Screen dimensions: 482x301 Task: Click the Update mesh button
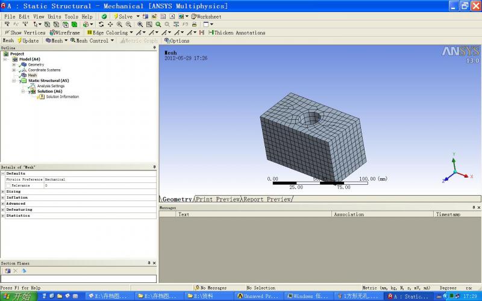(x=28, y=40)
